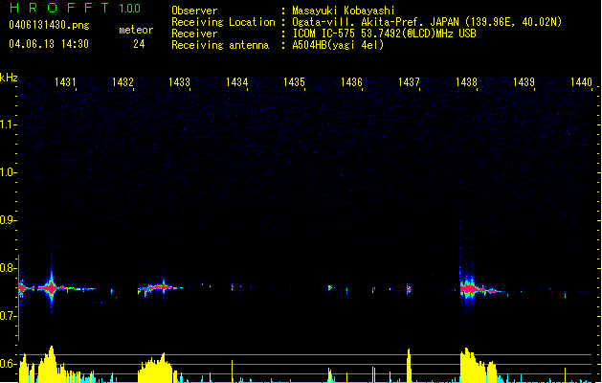Click the 0.6 kHz axis label
The width and height of the screenshot is (602, 383).
click(8, 364)
